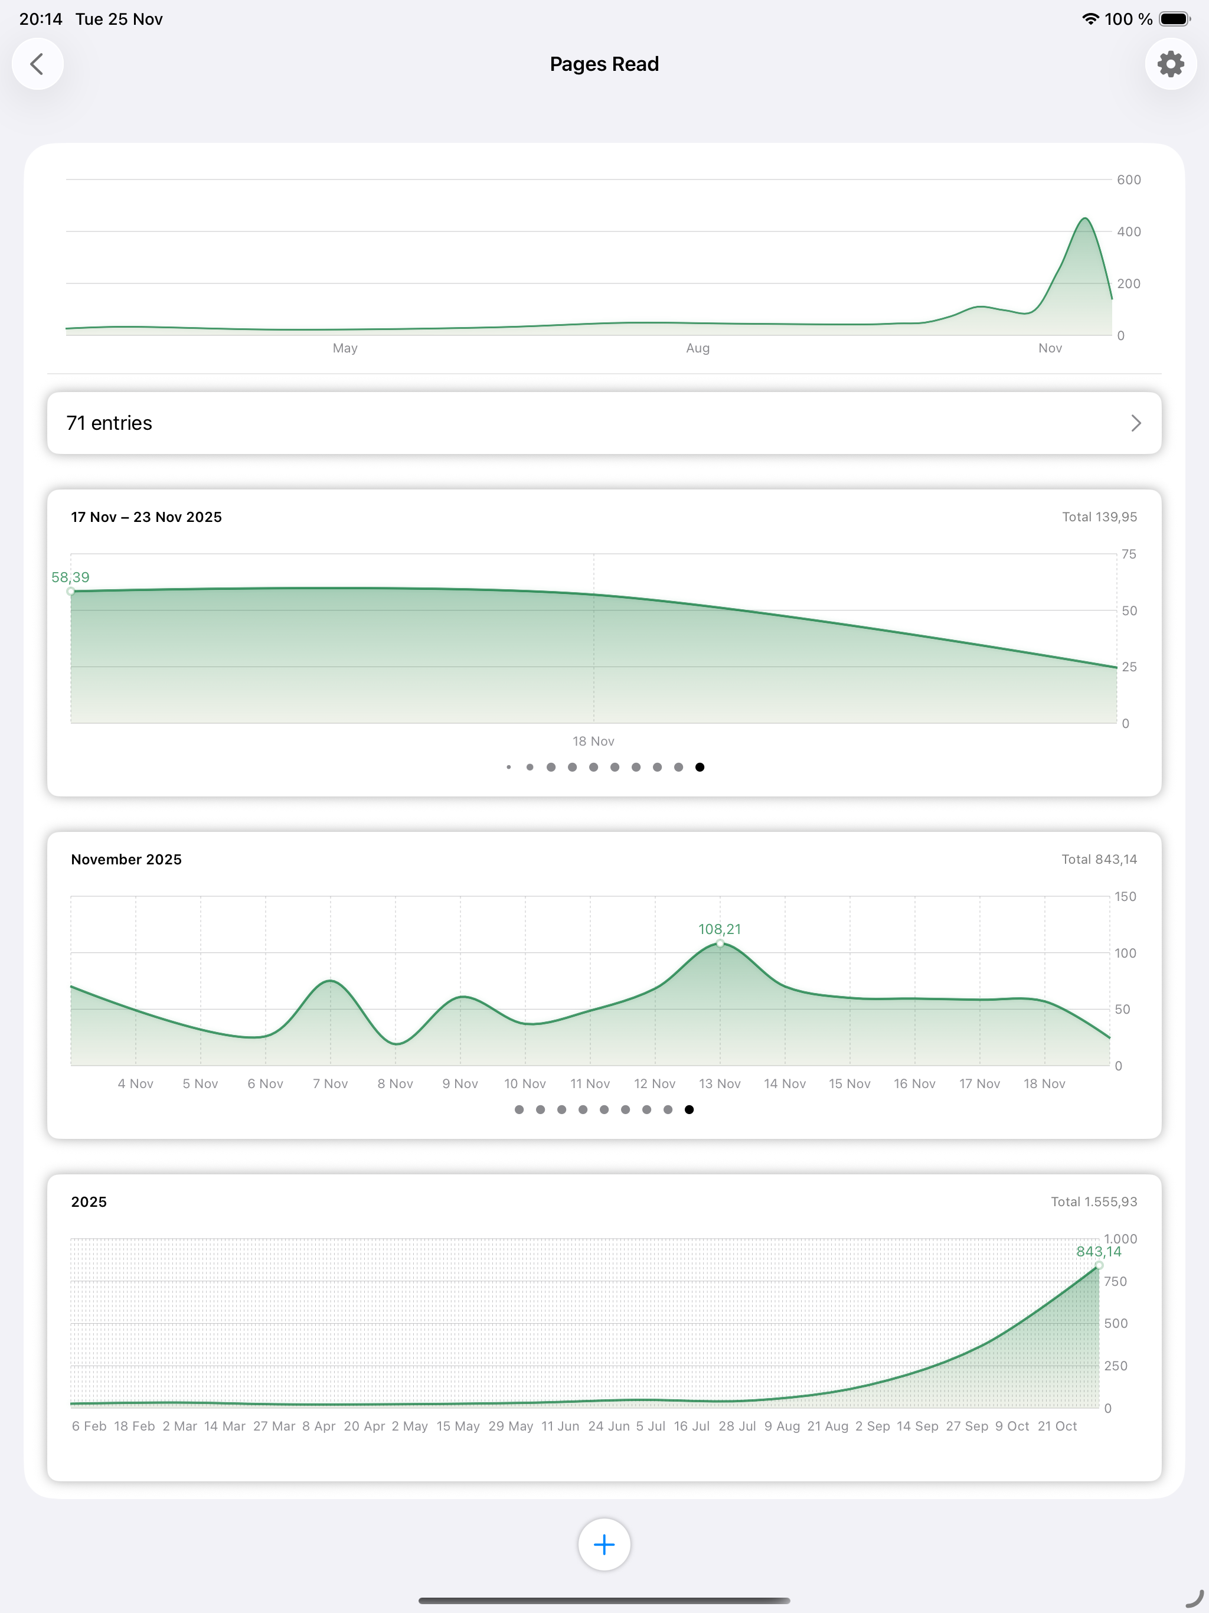This screenshot has height=1613, width=1209.
Task: Click the 'May' label in overview chart
Action: [x=345, y=348]
